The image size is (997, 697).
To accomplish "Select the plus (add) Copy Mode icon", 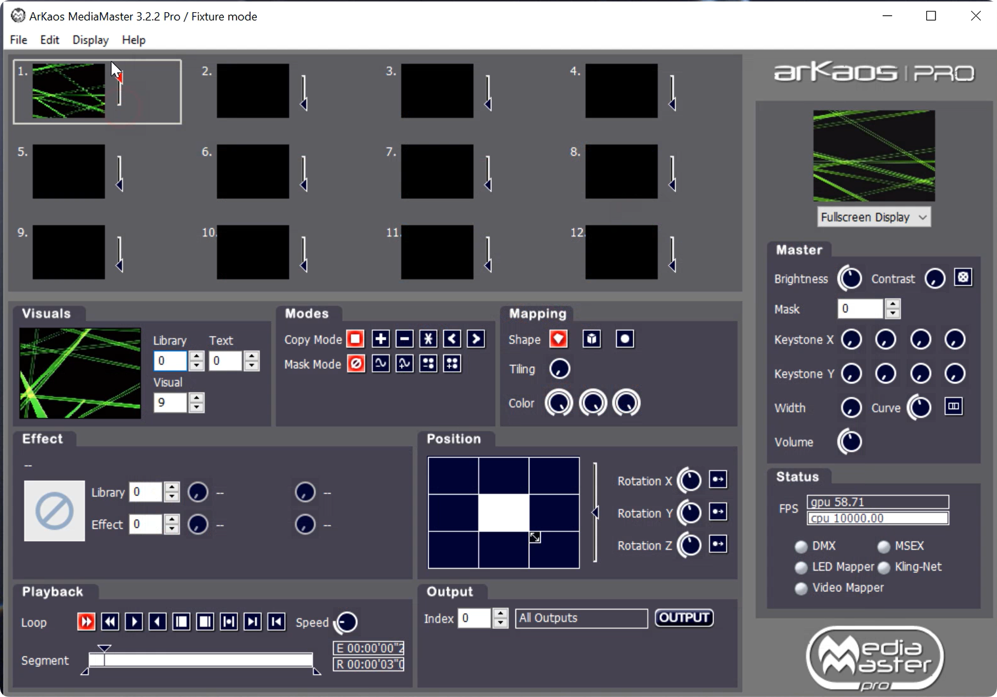I will click(x=380, y=339).
